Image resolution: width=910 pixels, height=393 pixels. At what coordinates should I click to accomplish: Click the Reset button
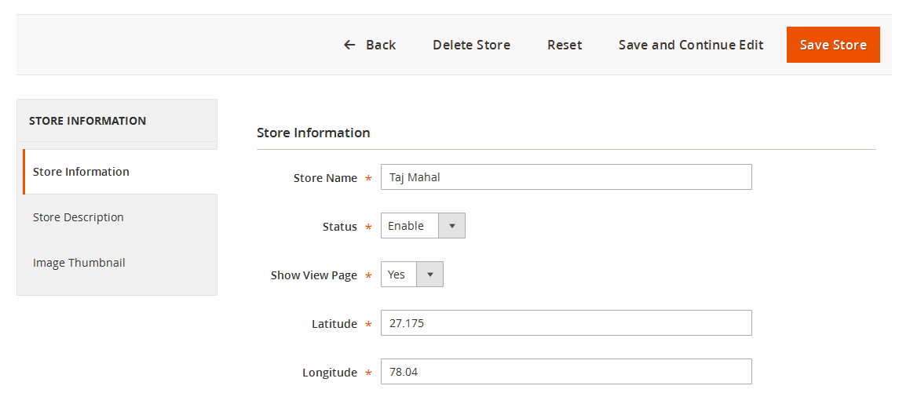click(x=565, y=45)
